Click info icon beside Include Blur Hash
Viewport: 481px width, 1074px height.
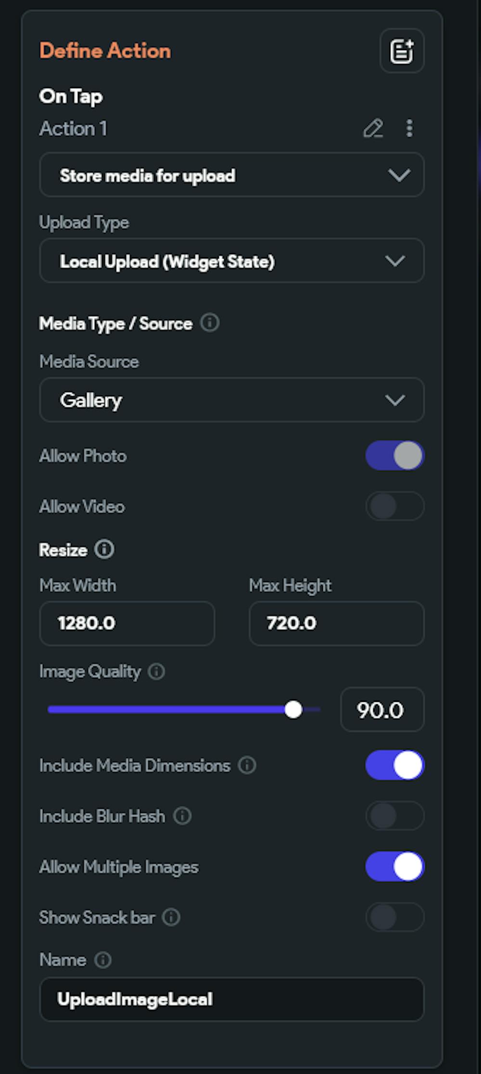[182, 815]
